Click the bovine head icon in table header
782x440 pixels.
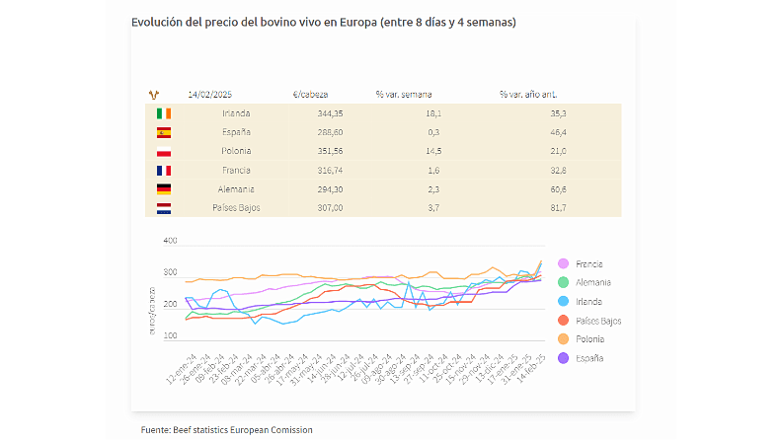pos(152,94)
